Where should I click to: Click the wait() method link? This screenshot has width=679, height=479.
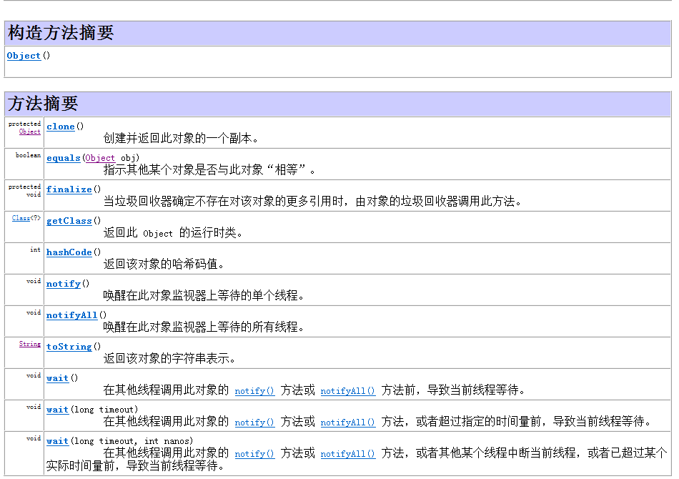[x=56, y=377]
